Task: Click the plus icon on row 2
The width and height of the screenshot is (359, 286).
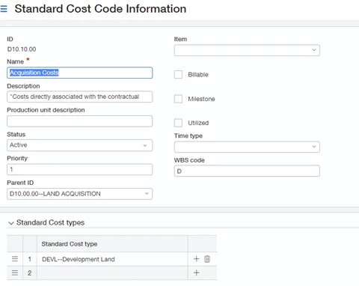Action: pos(197,273)
